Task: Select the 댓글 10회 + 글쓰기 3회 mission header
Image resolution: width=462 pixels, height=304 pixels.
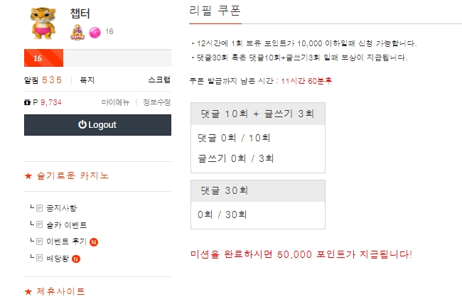Action: (x=257, y=114)
